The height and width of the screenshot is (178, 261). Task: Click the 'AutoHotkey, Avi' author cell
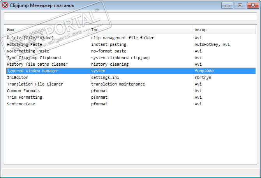[212, 44]
